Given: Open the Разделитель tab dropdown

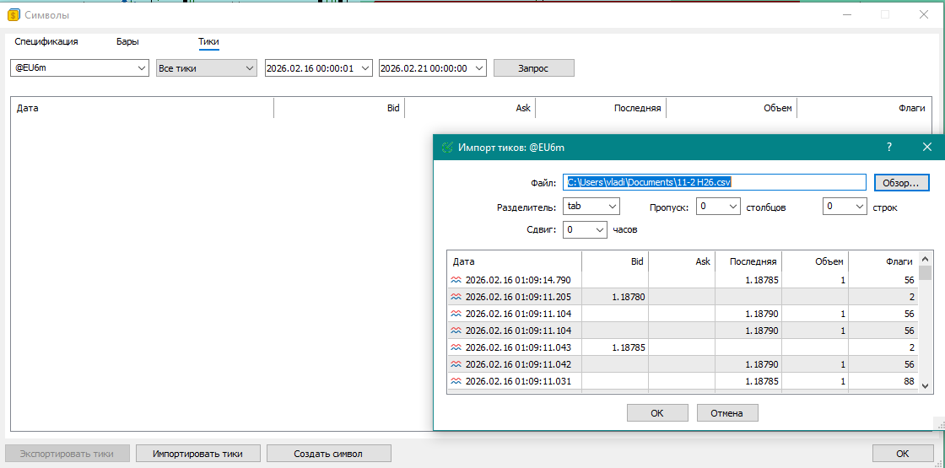Looking at the screenshot, I should click(x=591, y=206).
